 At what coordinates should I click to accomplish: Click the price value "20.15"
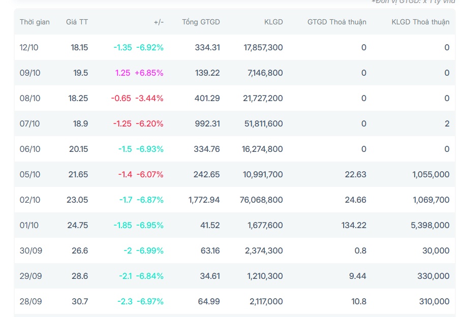pos(79,149)
